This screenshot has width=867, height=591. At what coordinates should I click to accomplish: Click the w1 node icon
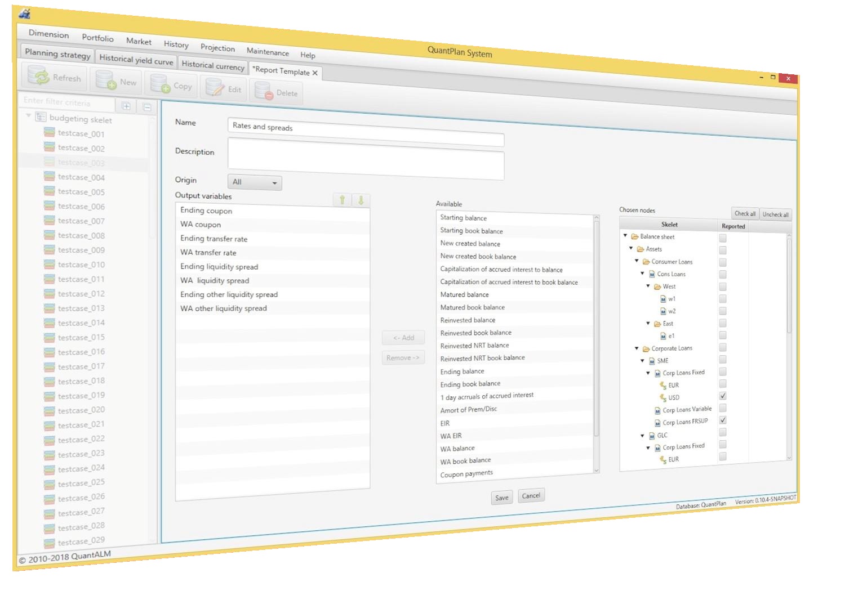[x=663, y=299]
